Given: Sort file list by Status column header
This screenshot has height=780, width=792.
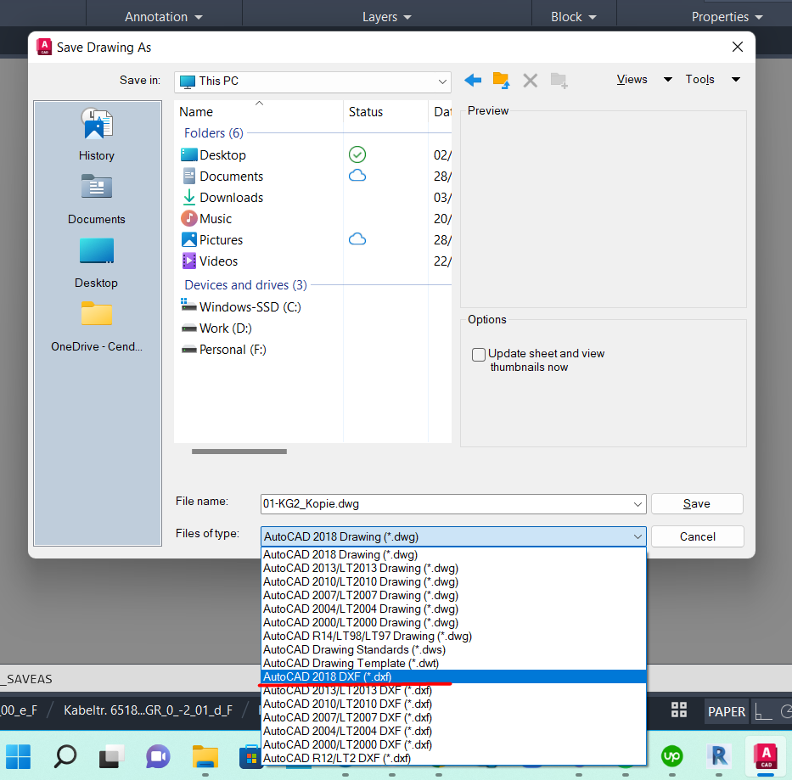Looking at the screenshot, I should tap(386, 112).
